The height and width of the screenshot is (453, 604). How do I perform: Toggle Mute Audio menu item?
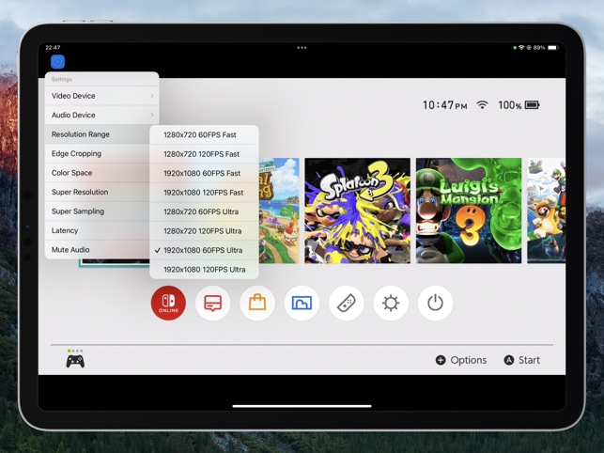[98, 249]
